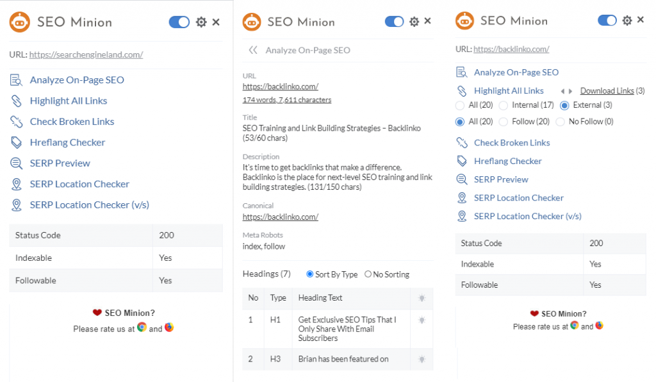Select Internal (17) radio button

click(504, 105)
